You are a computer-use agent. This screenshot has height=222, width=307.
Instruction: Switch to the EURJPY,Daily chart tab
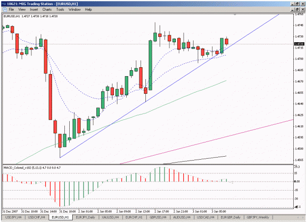85,217
